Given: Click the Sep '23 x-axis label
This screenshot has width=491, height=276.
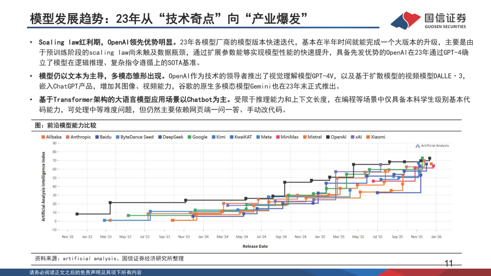Looking at the screenshot, I should [165, 237].
